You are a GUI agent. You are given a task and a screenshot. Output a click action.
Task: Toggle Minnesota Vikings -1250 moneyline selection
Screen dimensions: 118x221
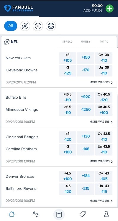pyautogui.click(x=86, y=110)
